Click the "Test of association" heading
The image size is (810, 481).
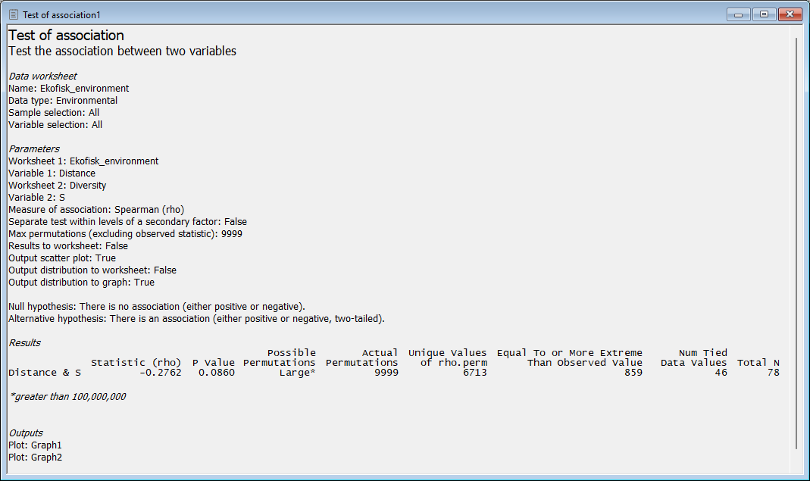pos(66,36)
